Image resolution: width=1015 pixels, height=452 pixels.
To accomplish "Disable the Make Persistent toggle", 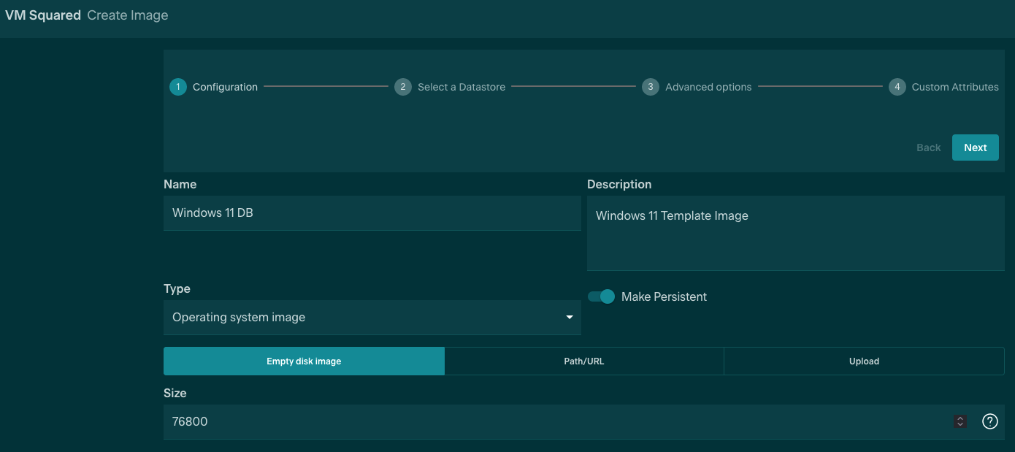I will point(602,296).
